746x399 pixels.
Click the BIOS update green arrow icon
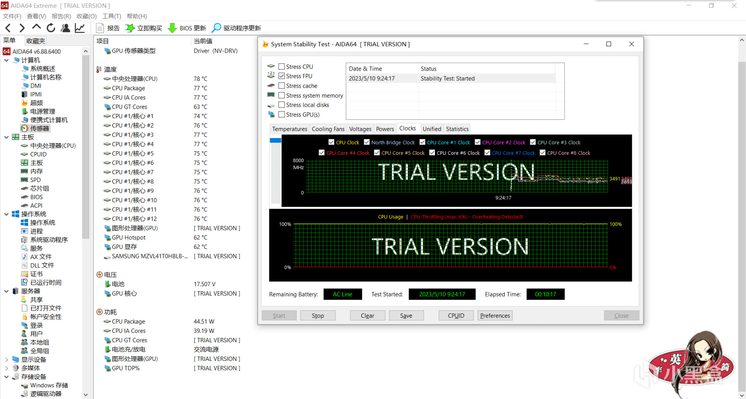[x=172, y=28]
